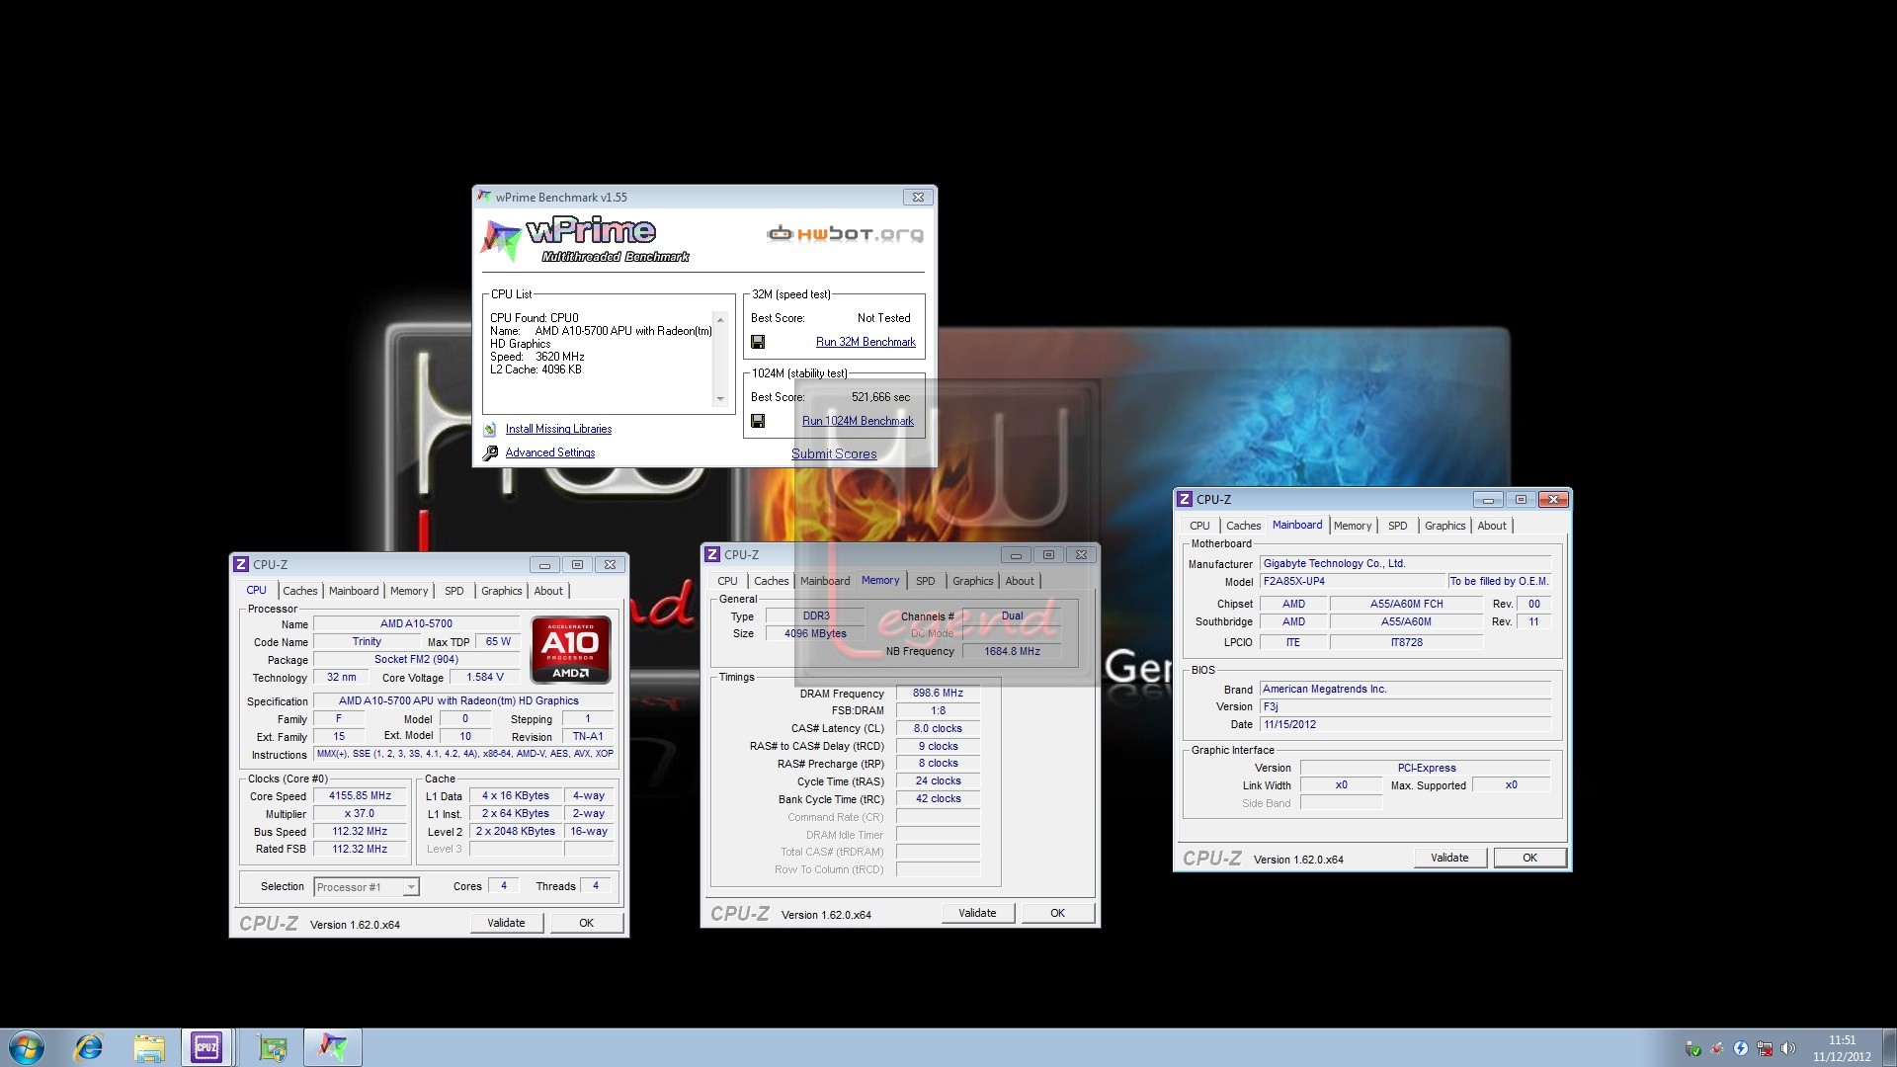1897x1067 pixels.
Task: Click the CPU-Z title icon in the CPU tab window
Action: tap(241, 564)
